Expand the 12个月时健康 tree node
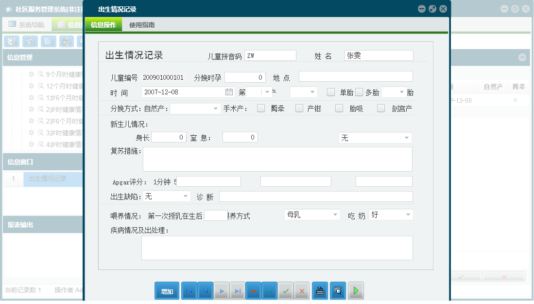 click(31, 86)
